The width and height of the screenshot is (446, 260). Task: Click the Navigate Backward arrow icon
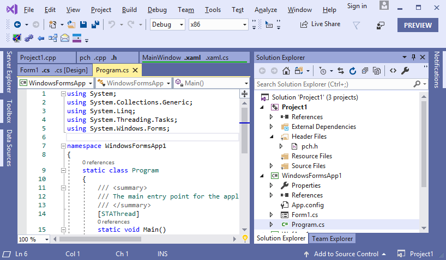click(x=17, y=24)
